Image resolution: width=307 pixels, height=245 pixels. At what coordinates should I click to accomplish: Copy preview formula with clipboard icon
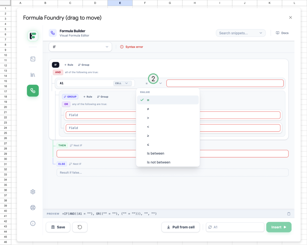(x=289, y=214)
